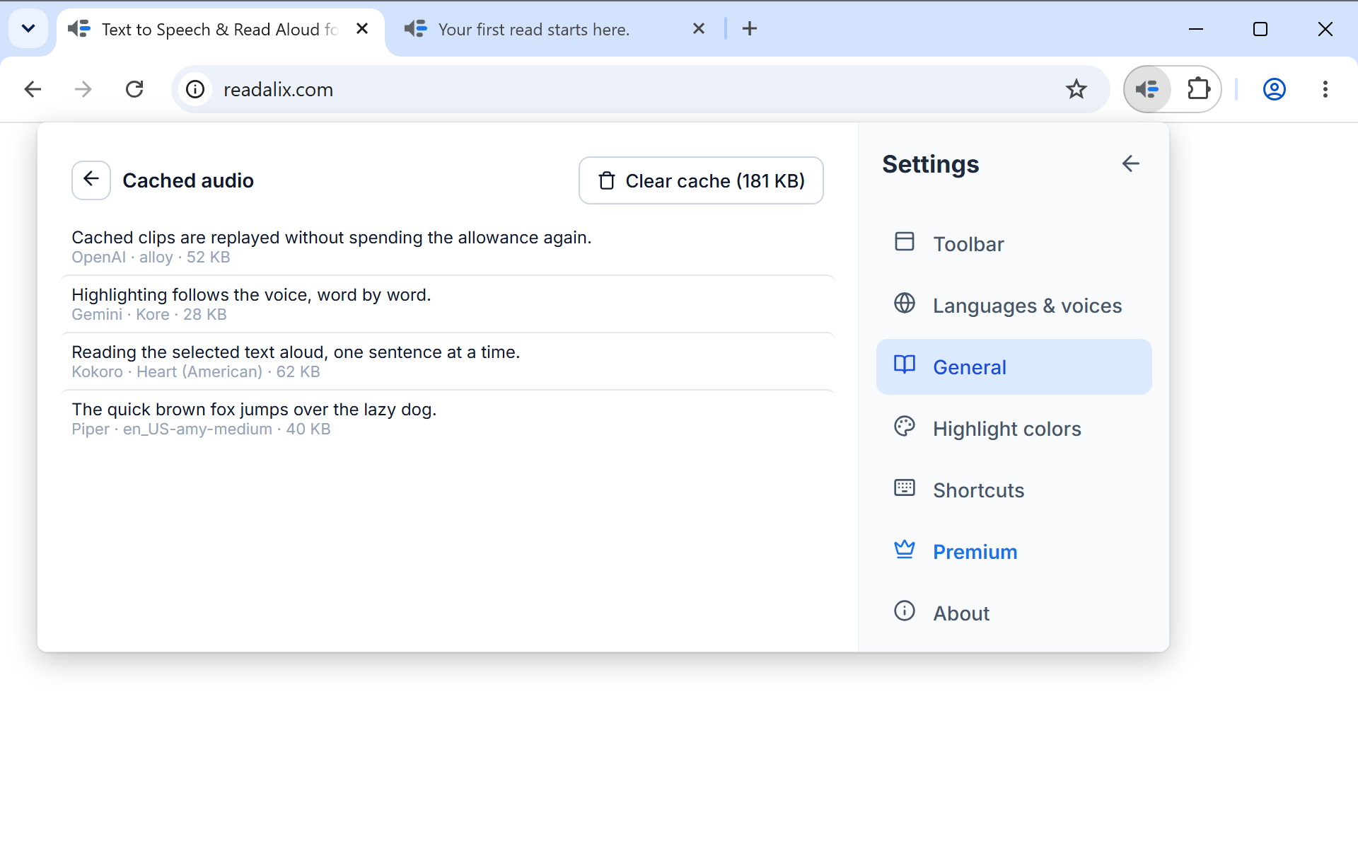Click the info icon beside About

point(905,611)
